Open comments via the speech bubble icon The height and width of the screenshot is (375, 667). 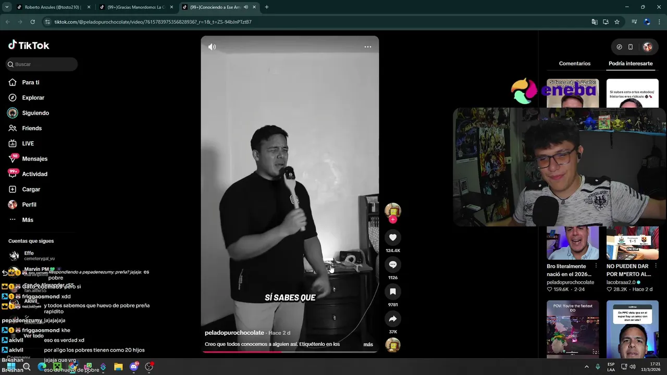pos(393,265)
